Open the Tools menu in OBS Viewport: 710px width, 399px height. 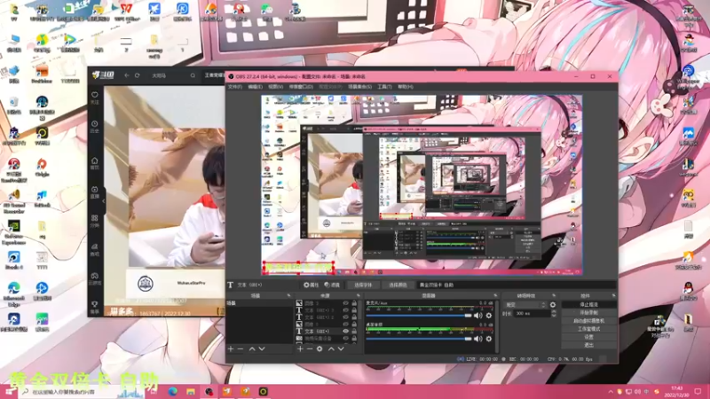(384, 86)
